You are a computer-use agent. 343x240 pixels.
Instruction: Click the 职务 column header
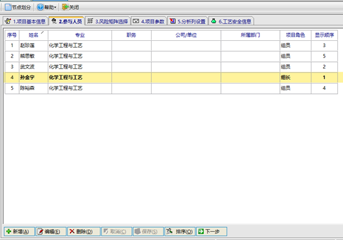point(131,35)
